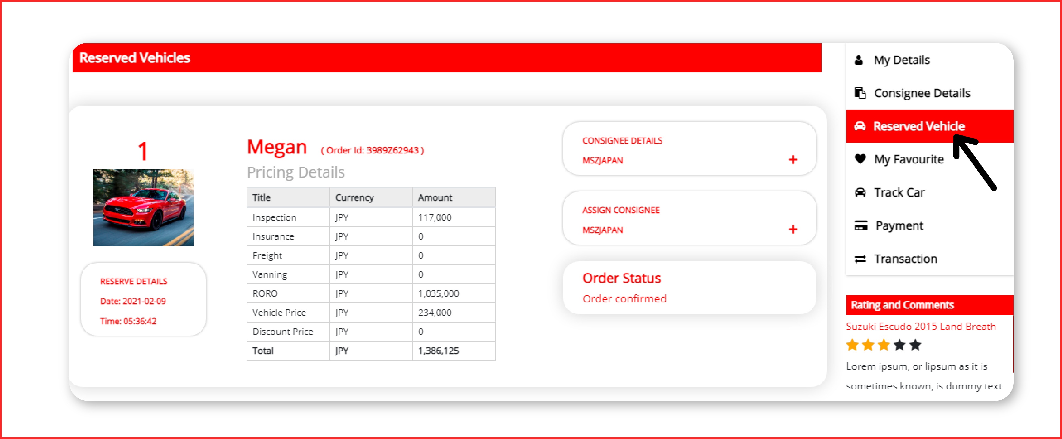The width and height of the screenshot is (1062, 439).
Task: Click the Order Status card
Action: tap(689, 288)
